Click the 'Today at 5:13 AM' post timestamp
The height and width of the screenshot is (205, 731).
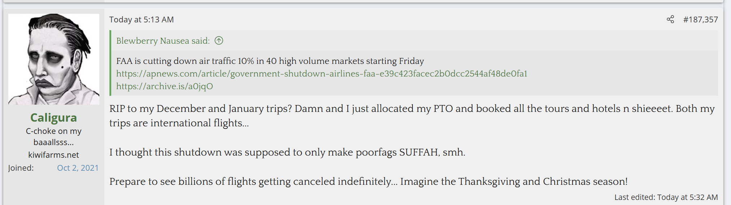pyautogui.click(x=142, y=19)
